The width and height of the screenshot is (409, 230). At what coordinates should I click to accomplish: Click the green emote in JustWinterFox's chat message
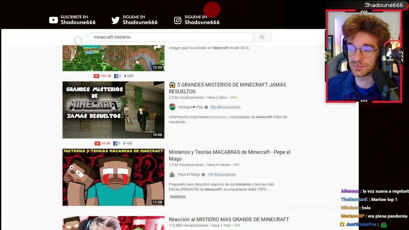click(x=384, y=225)
